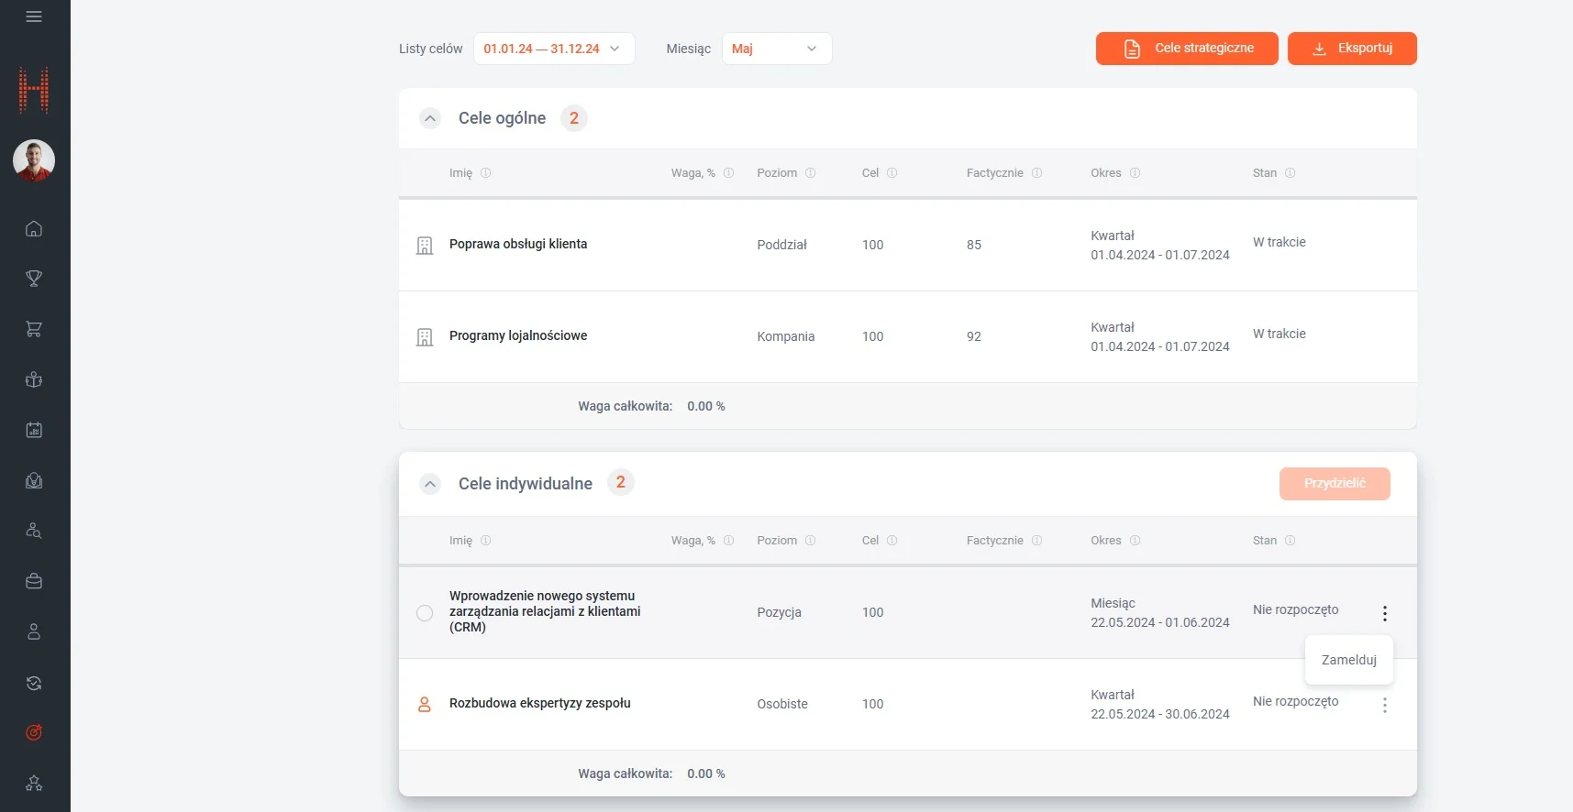
Task: Open the hamburger menu in sidebar
Action: click(34, 16)
